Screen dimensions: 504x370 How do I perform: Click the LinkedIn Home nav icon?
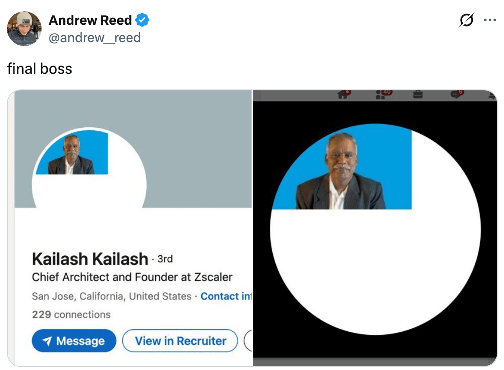344,94
